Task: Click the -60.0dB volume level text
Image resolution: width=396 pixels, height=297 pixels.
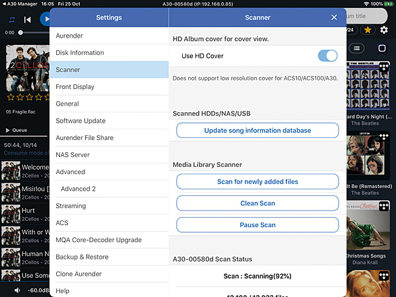Action: coord(38,290)
